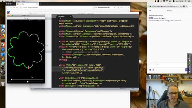
Task: Click the purple start point circle on path
Action: [x=23, y=32]
